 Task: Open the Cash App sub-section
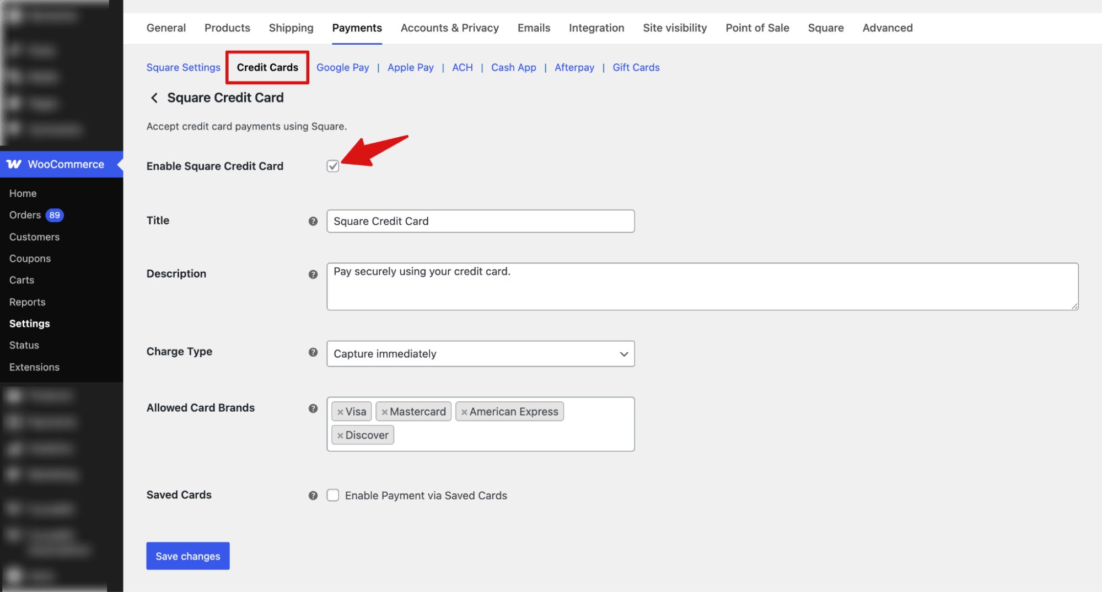pyautogui.click(x=514, y=67)
